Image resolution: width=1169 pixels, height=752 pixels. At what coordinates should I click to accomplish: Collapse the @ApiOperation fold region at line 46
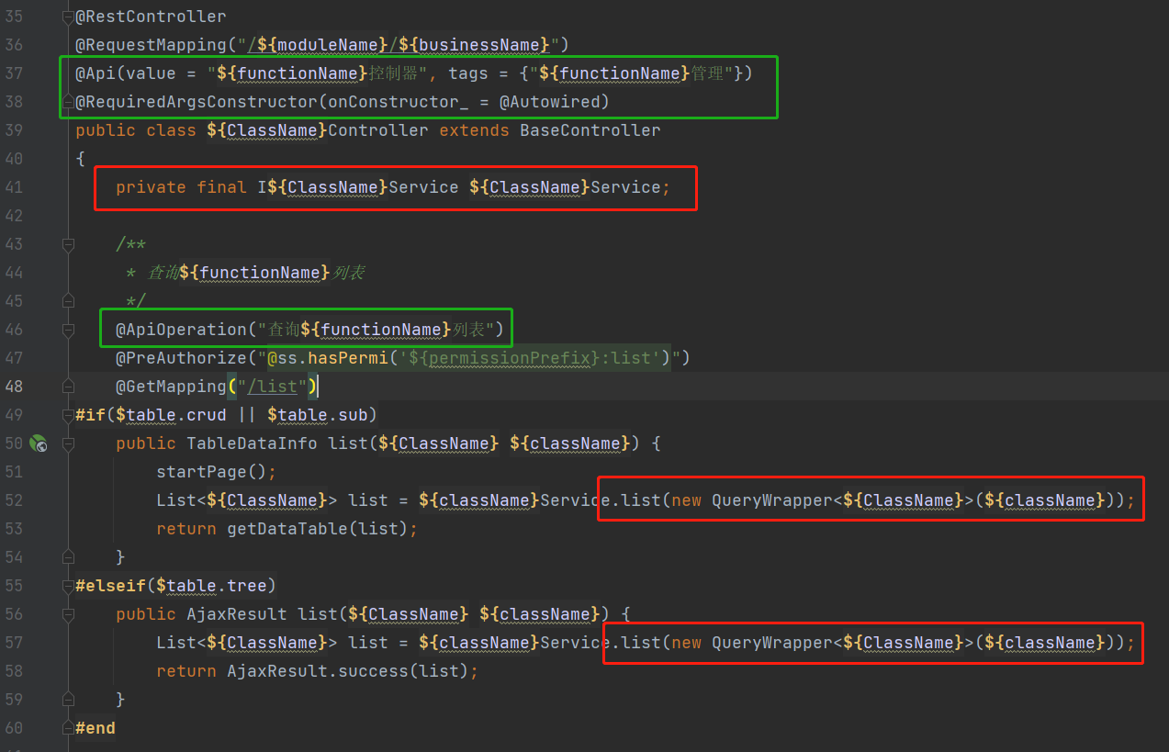click(x=66, y=329)
